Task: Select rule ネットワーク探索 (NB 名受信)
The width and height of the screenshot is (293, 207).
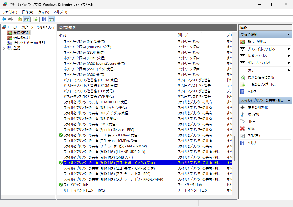Action: tap(84, 41)
